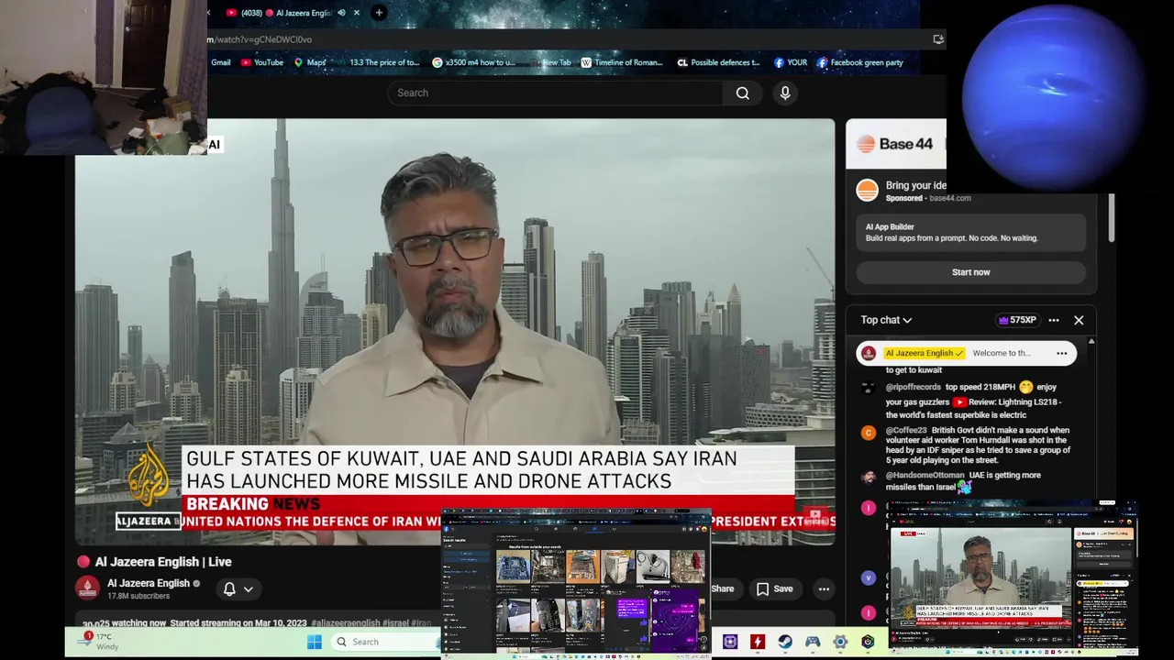Click the Al Jazeera English channel avatar below video
This screenshot has width=1174, height=660.
pos(88,588)
